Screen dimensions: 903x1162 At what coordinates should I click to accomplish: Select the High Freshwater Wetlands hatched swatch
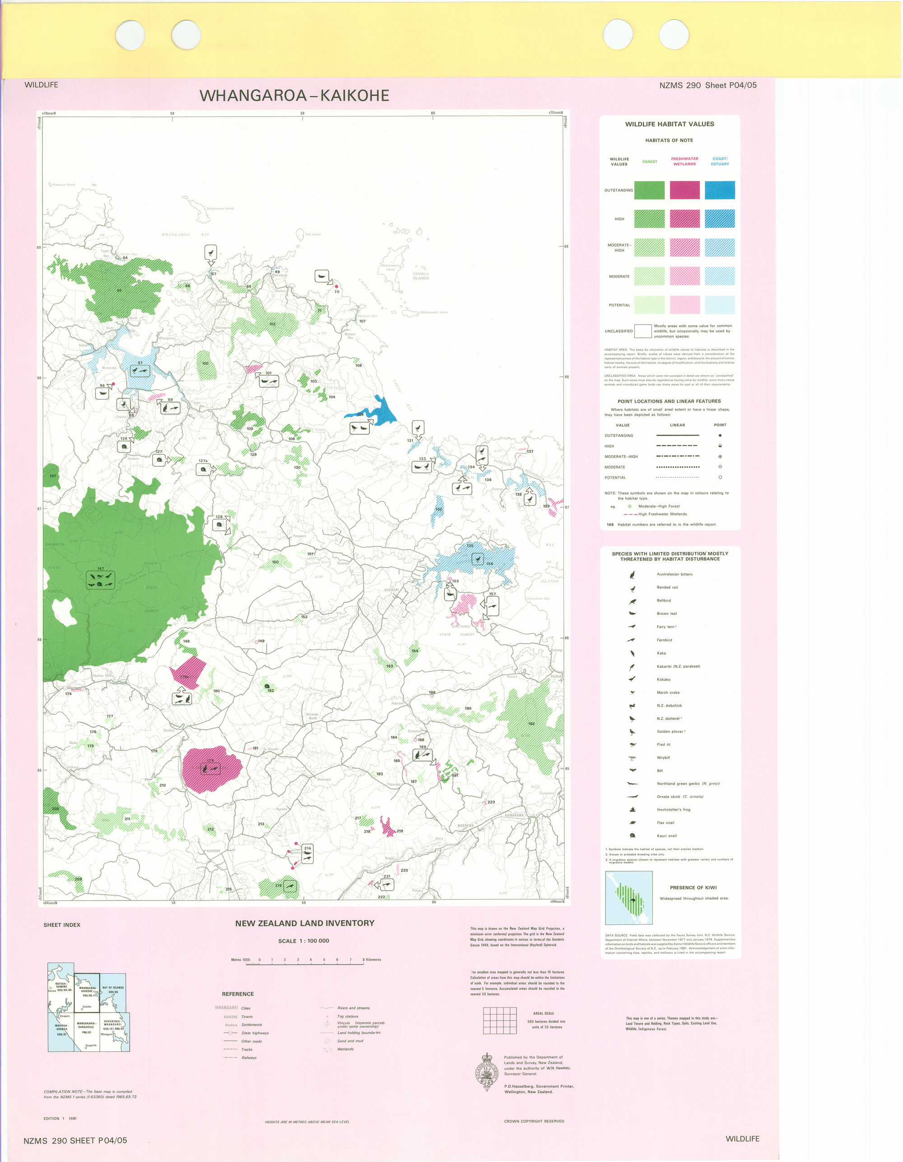685,219
